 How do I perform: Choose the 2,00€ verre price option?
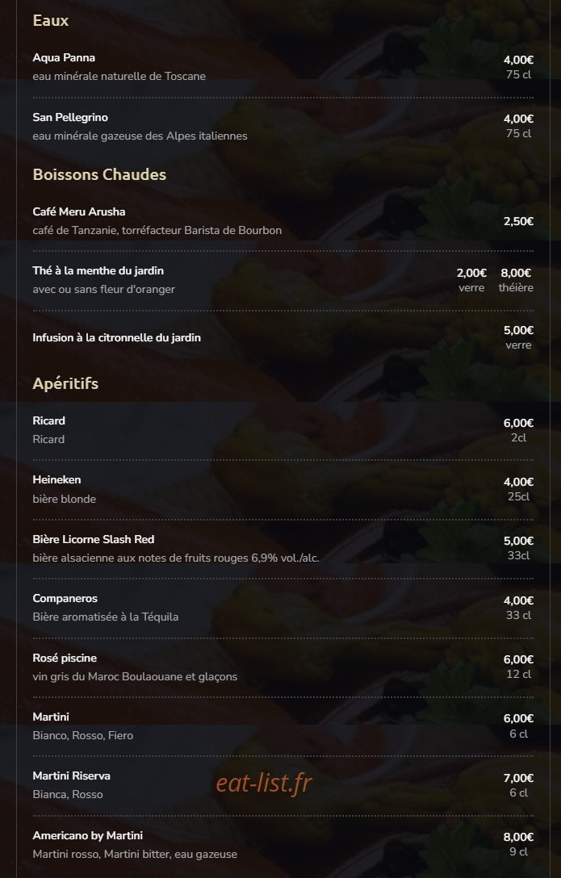point(471,279)
